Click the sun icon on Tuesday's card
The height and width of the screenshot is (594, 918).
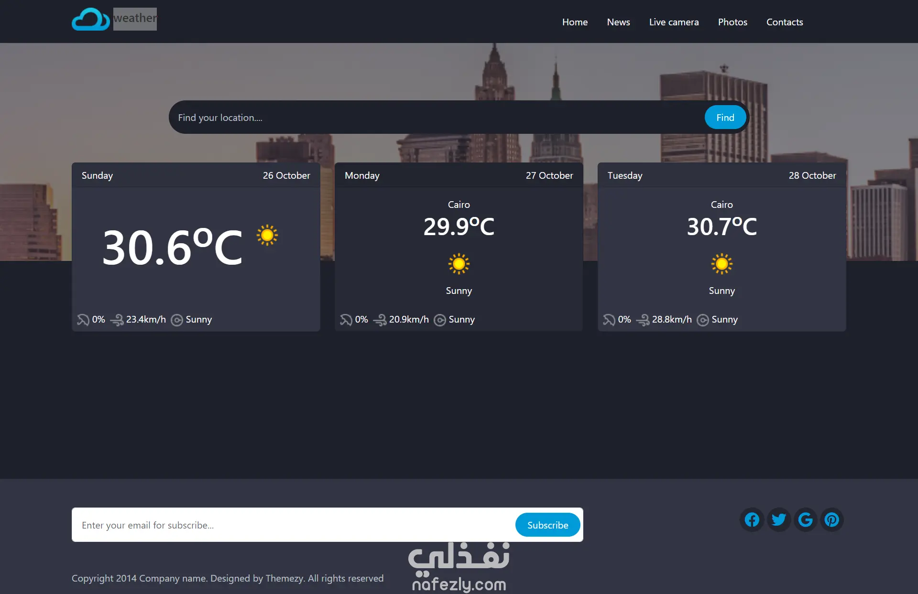point(721,264)
